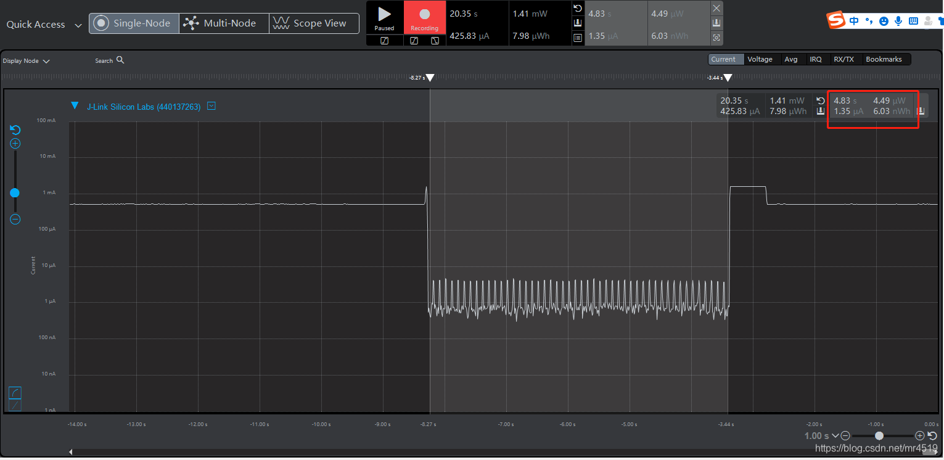Click J-Link Silicon Labs (440137263) label
The height and width of the screenshot is (460, 944).
pyautogui.click(x=144, y=107)
